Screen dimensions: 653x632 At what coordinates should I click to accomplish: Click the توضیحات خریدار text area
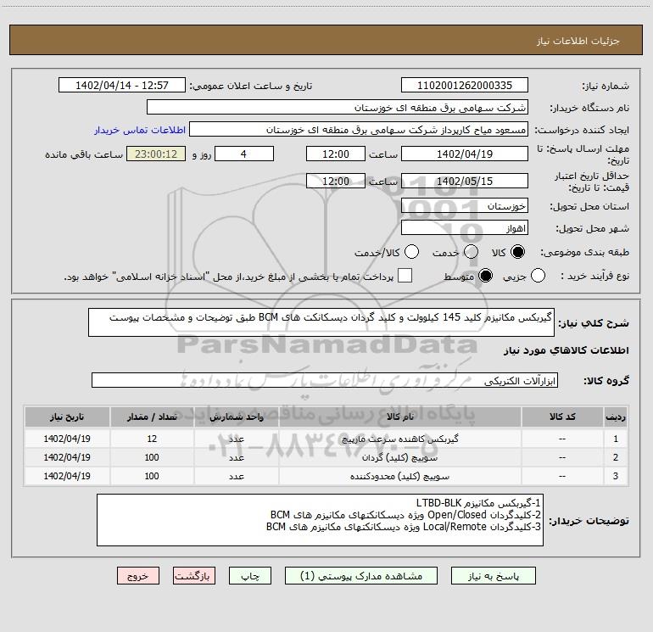click(x=320, y=520)
